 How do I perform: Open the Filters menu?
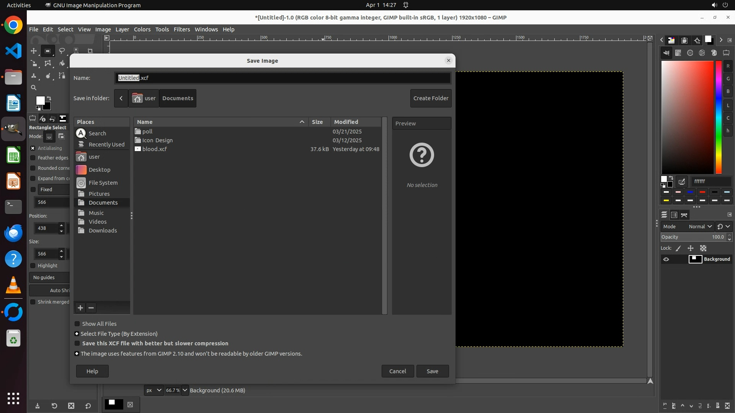(181, 29)
